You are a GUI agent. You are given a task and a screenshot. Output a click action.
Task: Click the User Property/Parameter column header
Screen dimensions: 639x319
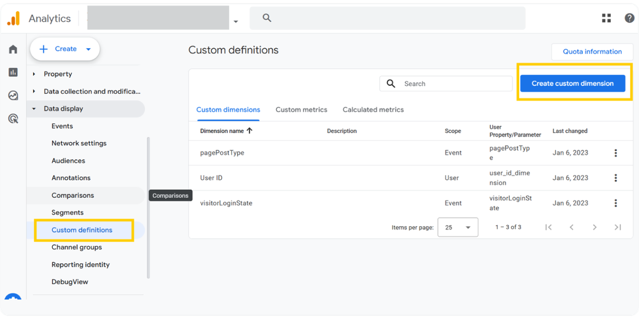point(515,131)
